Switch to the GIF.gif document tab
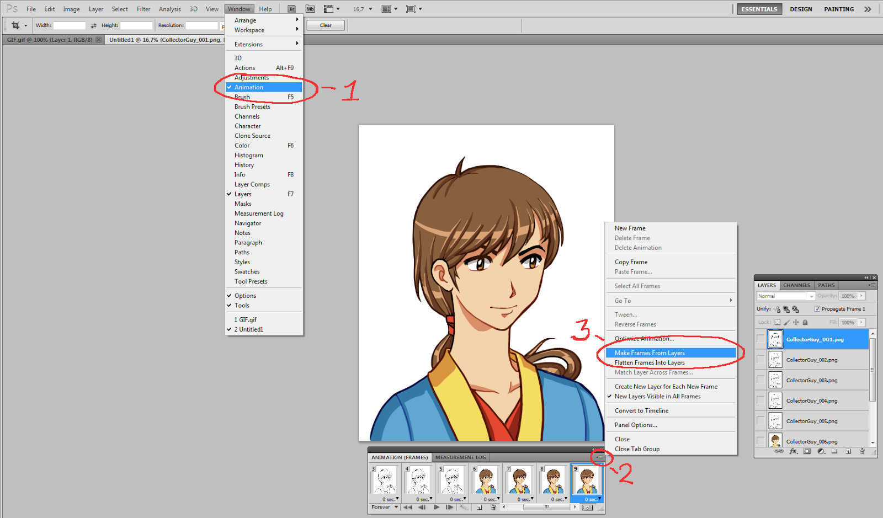The image size is (883, 518). (53, 40)
